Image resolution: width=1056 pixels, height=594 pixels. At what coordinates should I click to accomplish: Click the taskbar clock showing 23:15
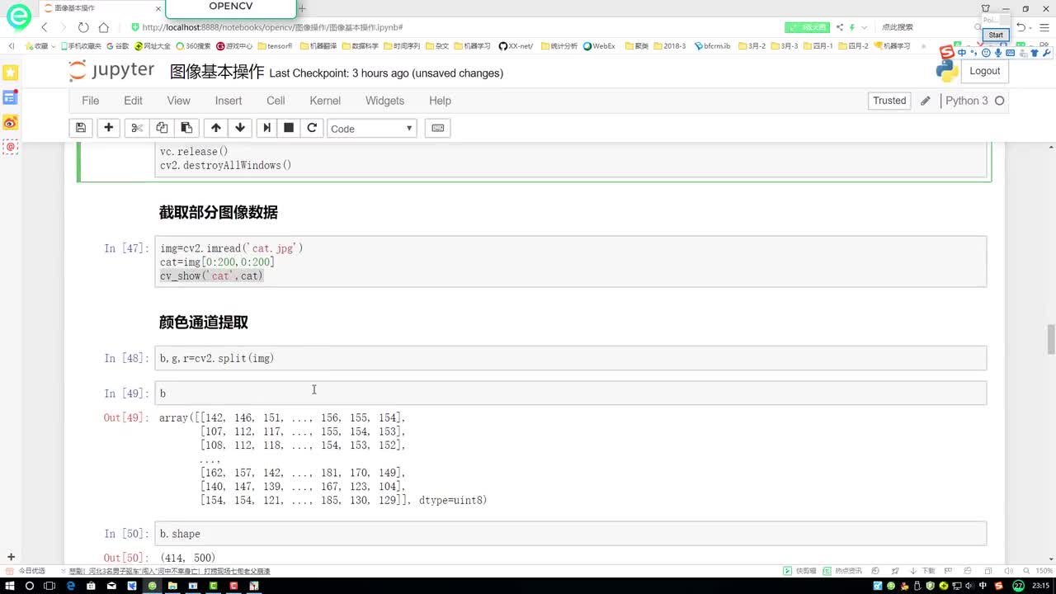[1040, 586]
